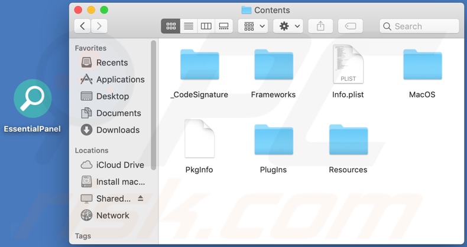This screenshot has width=467, height=247.
Task: Open the group-by arrangement dropdown
Action: (254, 26)
